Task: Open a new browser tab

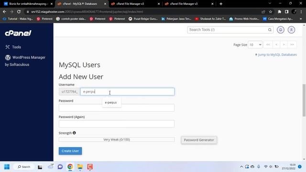Action: click(x=221, y=4)
